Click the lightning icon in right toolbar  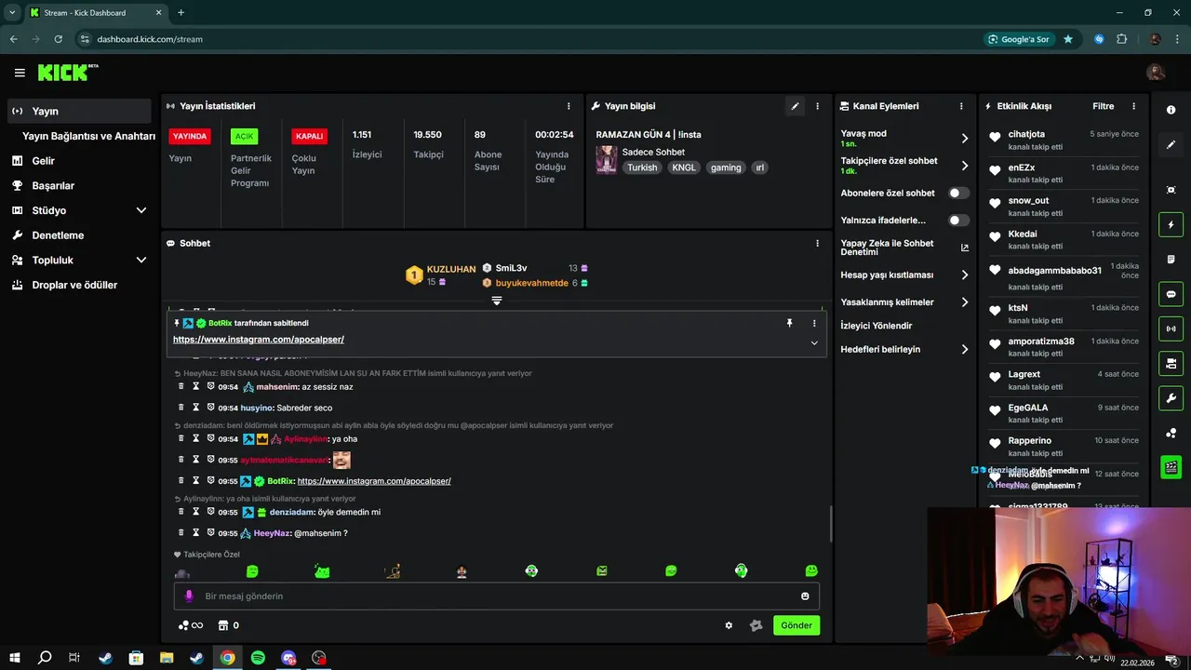1171,224
